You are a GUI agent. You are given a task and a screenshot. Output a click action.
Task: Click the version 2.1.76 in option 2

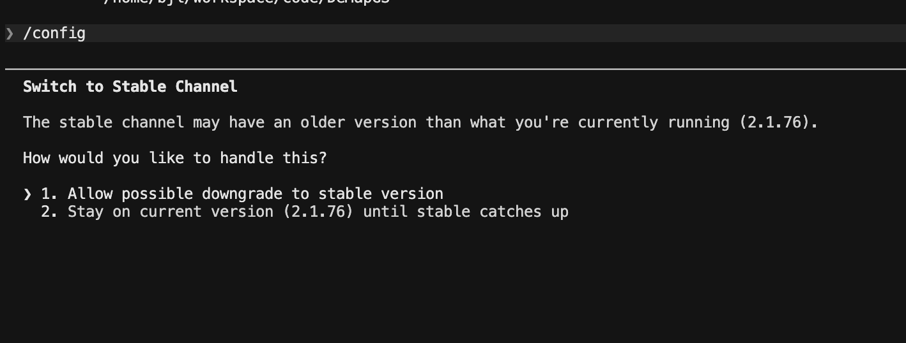coord(318,212)
